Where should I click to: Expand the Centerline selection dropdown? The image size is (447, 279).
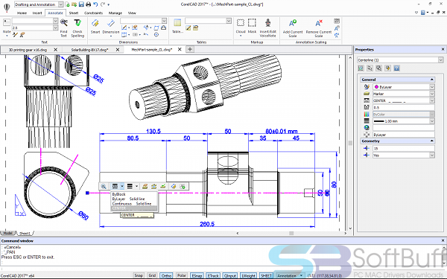tap(440, 60)
